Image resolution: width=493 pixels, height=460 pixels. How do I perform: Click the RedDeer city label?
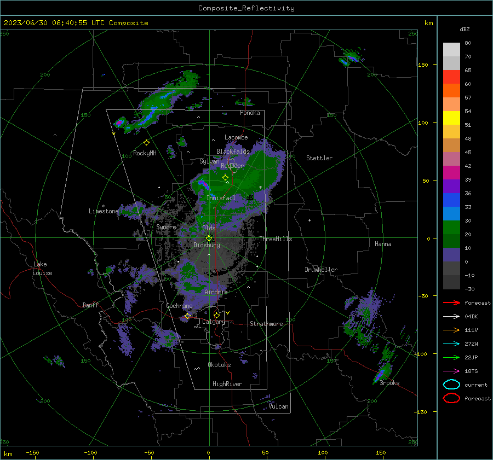[232, 166]
